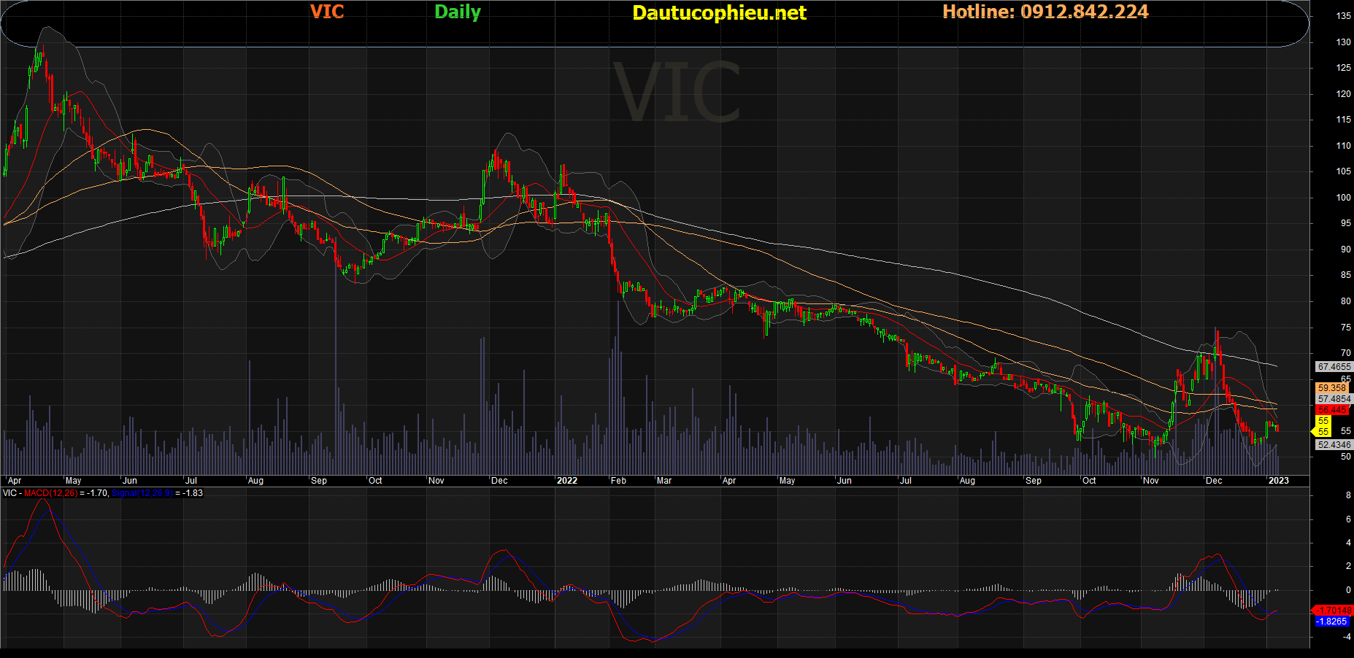1354x658 pixels.
Task: Click the orange VIC ticker symbol
Action: coord(327,12)
